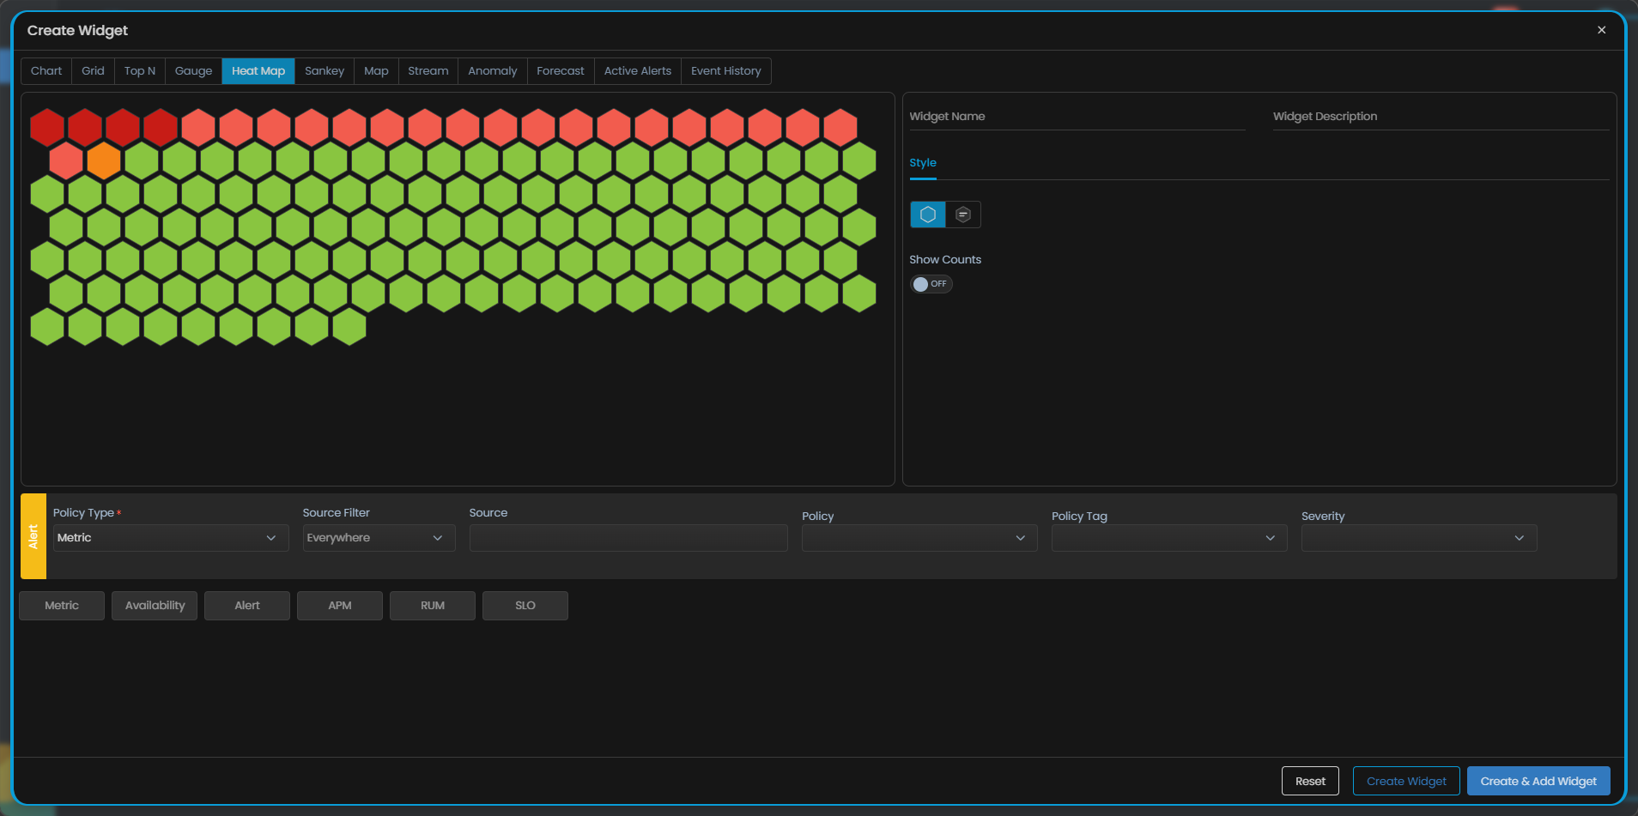Open the Policy Type dropdown
This screenshot has width=1638, height=816.
click(171, 538)
